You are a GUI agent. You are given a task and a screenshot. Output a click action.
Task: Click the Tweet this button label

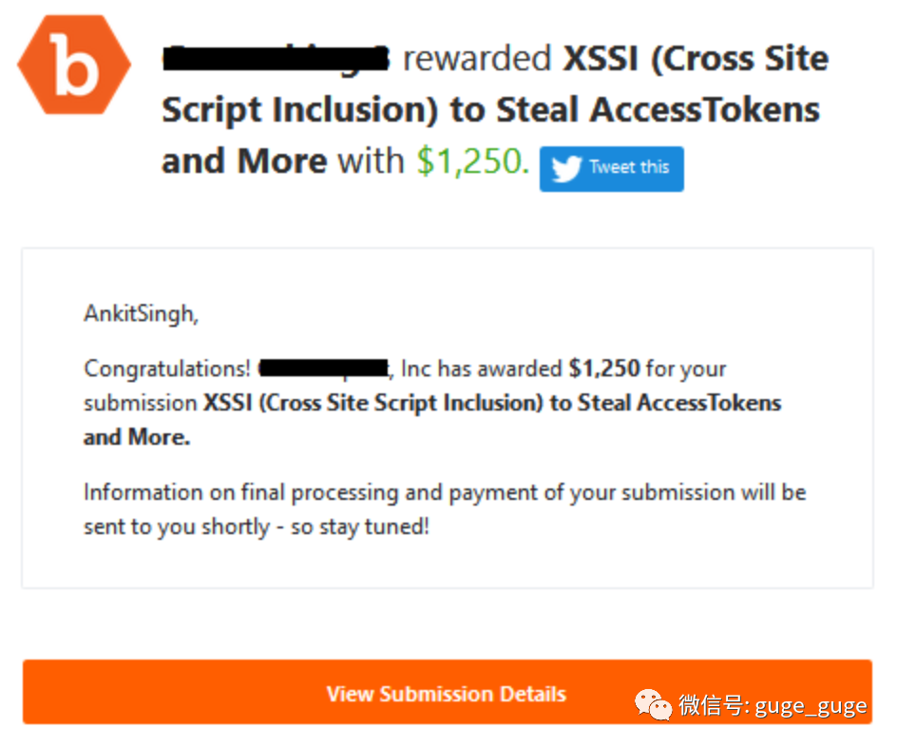(x=629, y=167)
